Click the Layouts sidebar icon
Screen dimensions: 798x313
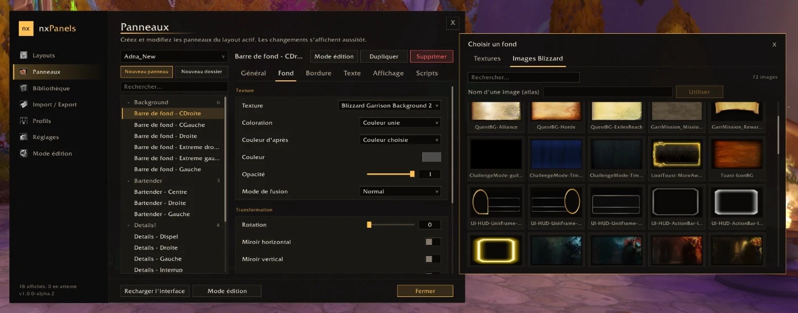tap(23, 55)
